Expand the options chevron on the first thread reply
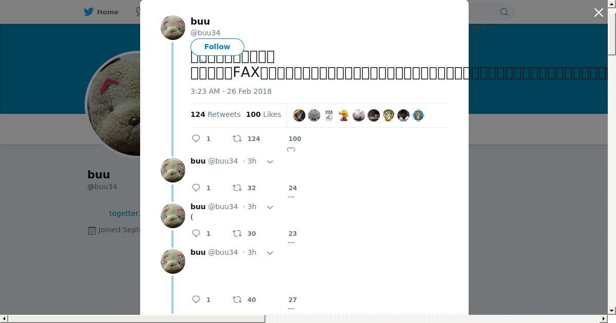 [x=270, y=161]
